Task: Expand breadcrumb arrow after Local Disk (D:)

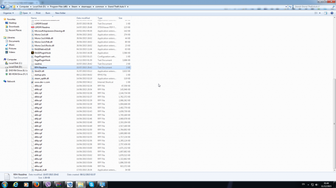Action: [48, 7]
